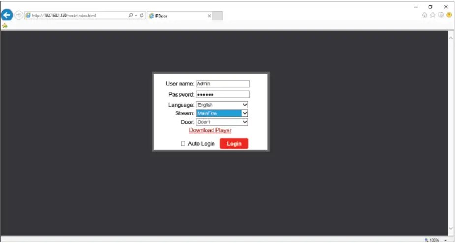Screen dimensions: 455x243
Task: Close the IPDoor tab
Action: point(209,16)
